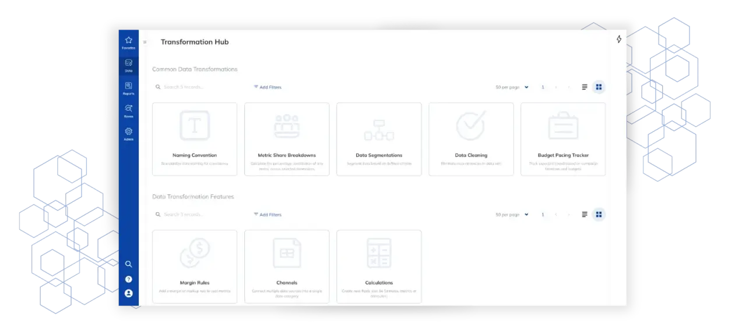Open the help question mark icon

coord(129,279)
